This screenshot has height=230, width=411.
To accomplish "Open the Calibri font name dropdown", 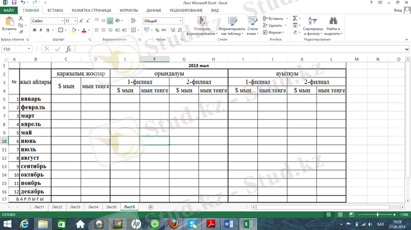I will 62,21.
